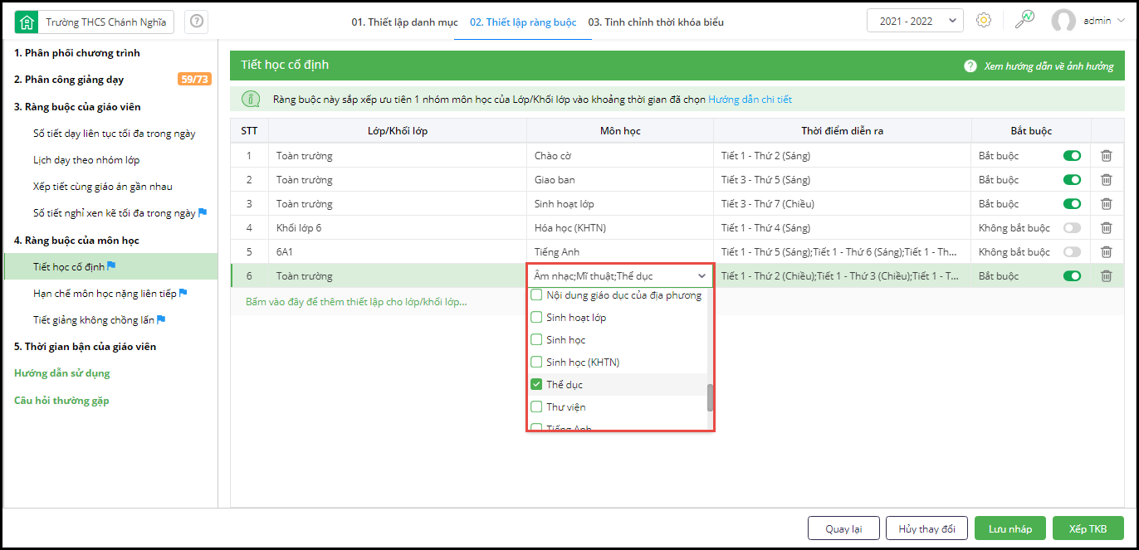Check the Sinh học (KHTN) option
Screen dimensions: 1139x550
536,363
